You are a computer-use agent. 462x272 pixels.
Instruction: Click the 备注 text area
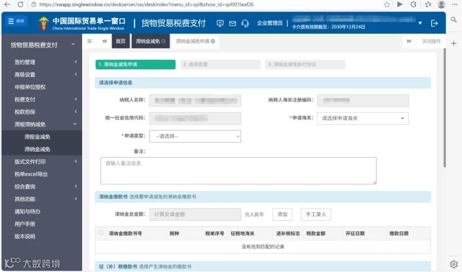pos(238,171)
